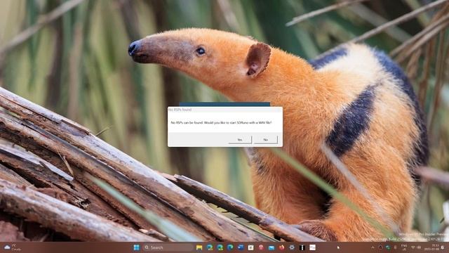
Task: Open the white Store-like taskbar icon
Action: tap(250, 247)
